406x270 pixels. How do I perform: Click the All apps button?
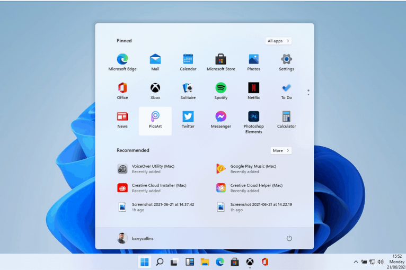coord(278,41)
